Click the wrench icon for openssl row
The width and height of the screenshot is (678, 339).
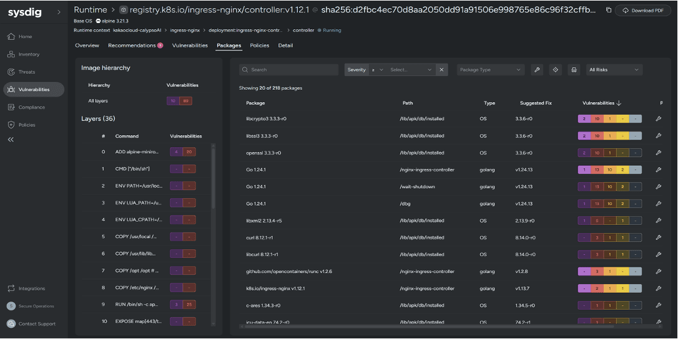[659, 153]
